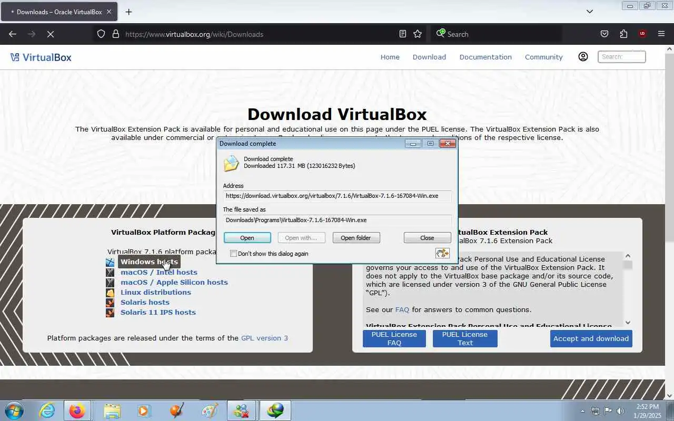Viewport: 674px width, 421px height.
Task: Click the Open folder button
Action: click(356, 238)
